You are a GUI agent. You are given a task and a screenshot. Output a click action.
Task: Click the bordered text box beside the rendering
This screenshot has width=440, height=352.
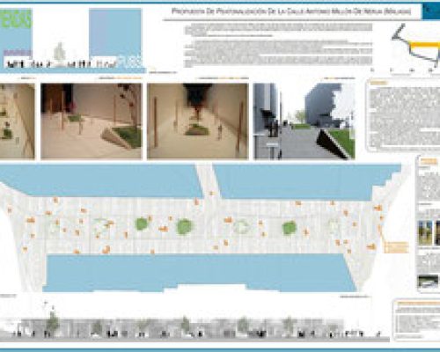[403, 115]
